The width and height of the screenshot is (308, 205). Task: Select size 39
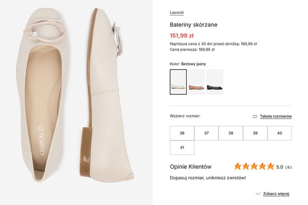pyautogui.click(x=255, y=133)
